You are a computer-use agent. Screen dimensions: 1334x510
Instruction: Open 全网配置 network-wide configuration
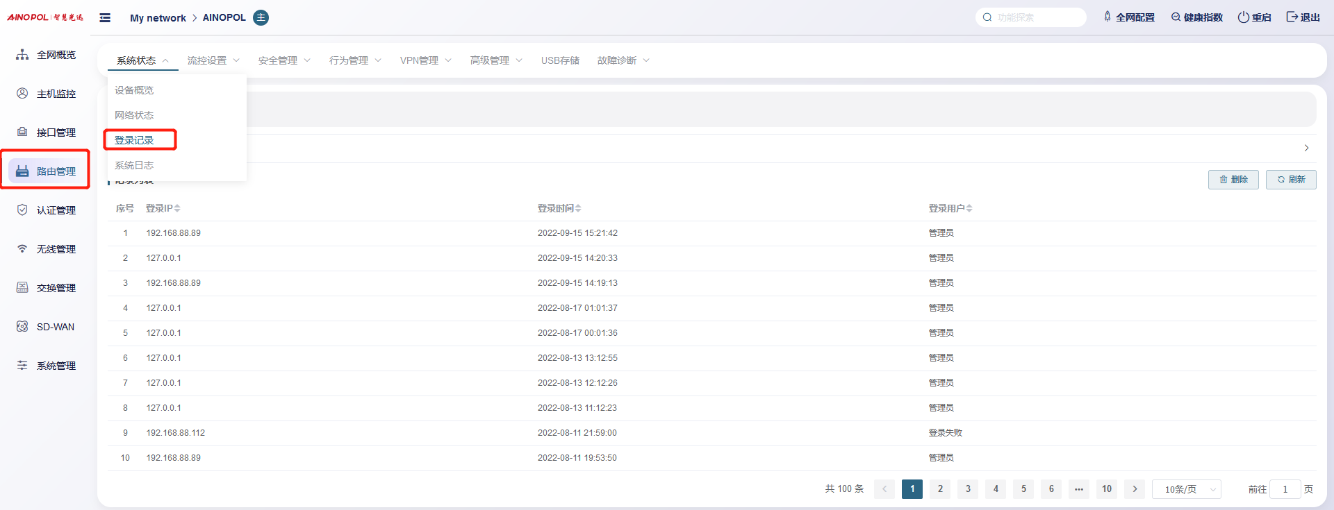[1129, 17]
